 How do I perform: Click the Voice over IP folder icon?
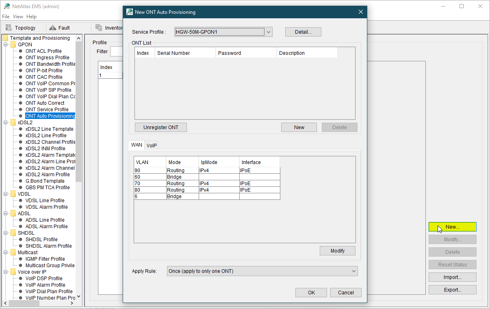13,272
